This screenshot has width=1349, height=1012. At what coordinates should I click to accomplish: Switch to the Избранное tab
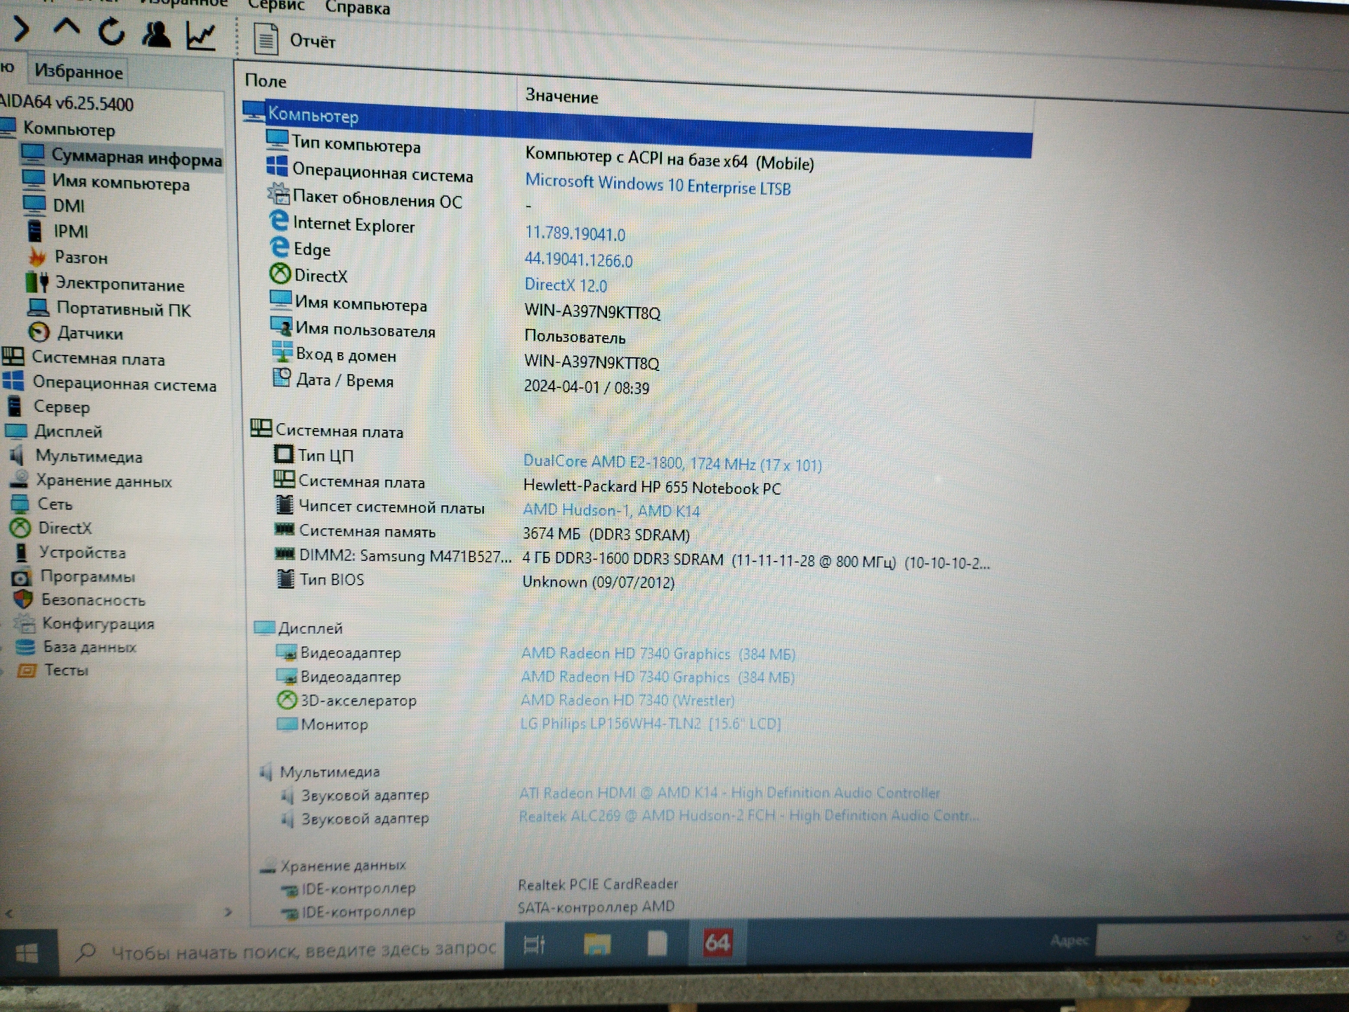coord(78,71)
